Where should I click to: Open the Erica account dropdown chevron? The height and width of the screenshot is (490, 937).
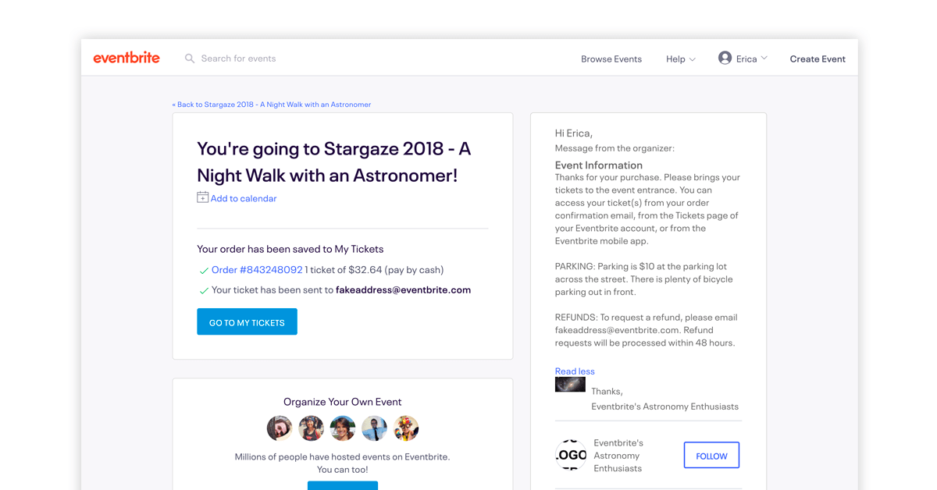(764, 59)
